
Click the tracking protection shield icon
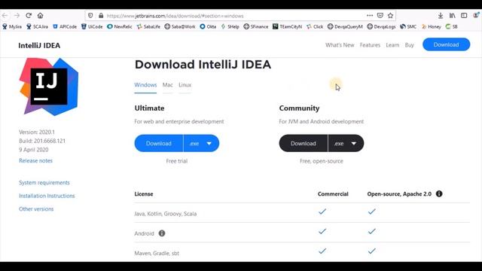pos(90,15)
